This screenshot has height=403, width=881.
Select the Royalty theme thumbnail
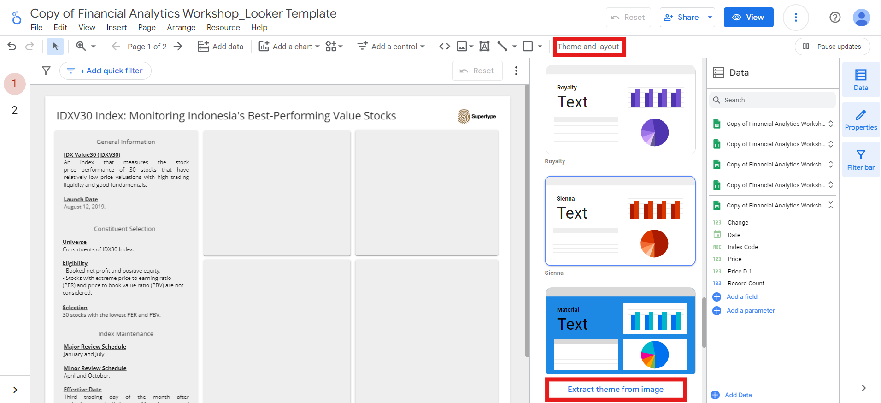tap(620, 110)
